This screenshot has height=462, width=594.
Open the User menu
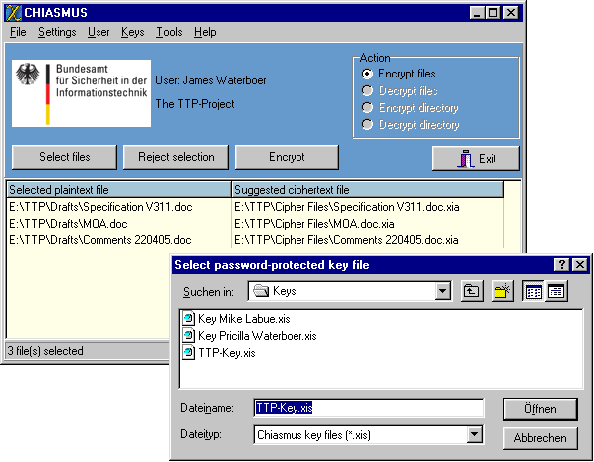click(x=99, y=32)
